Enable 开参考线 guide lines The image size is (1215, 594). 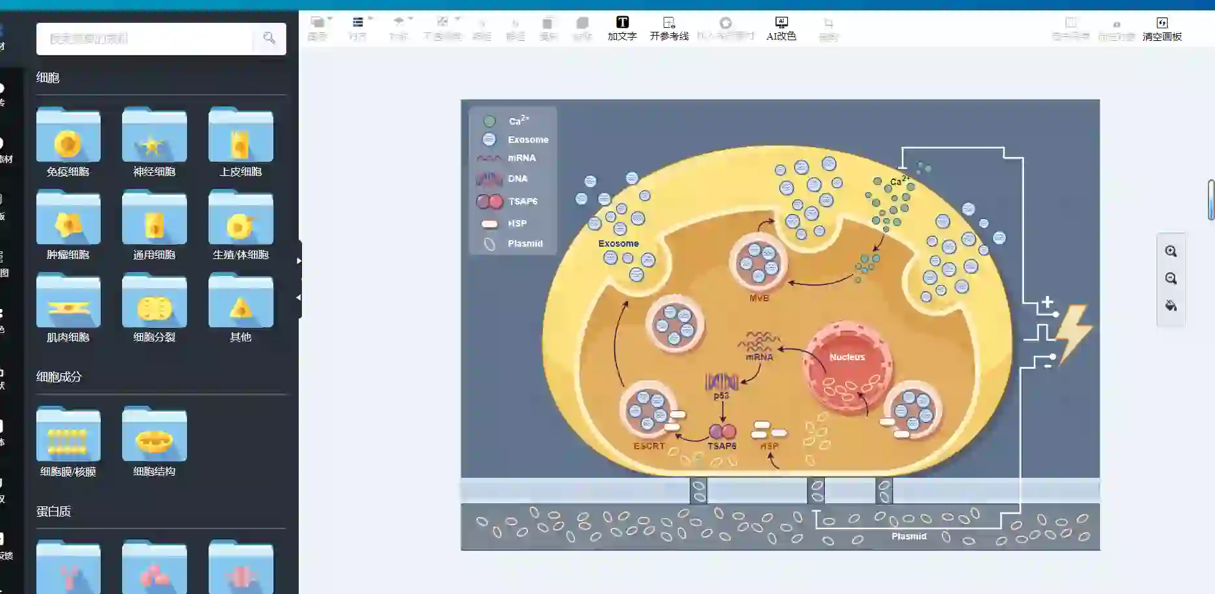669,29
